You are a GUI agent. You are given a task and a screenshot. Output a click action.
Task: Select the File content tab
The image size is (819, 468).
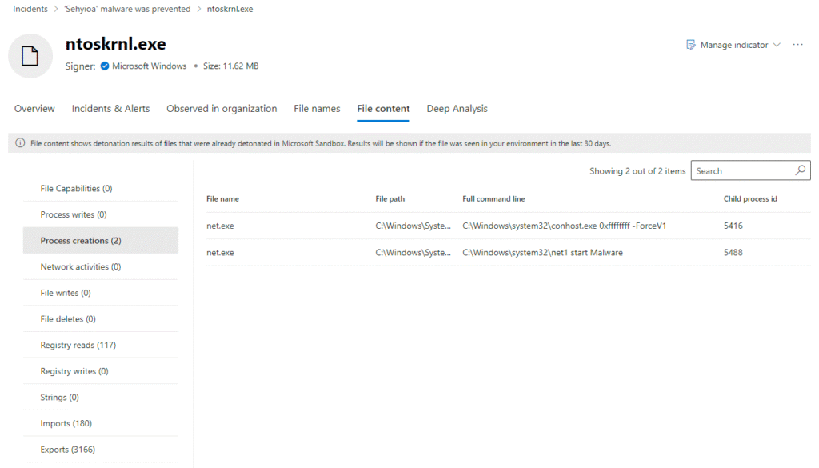383,109
